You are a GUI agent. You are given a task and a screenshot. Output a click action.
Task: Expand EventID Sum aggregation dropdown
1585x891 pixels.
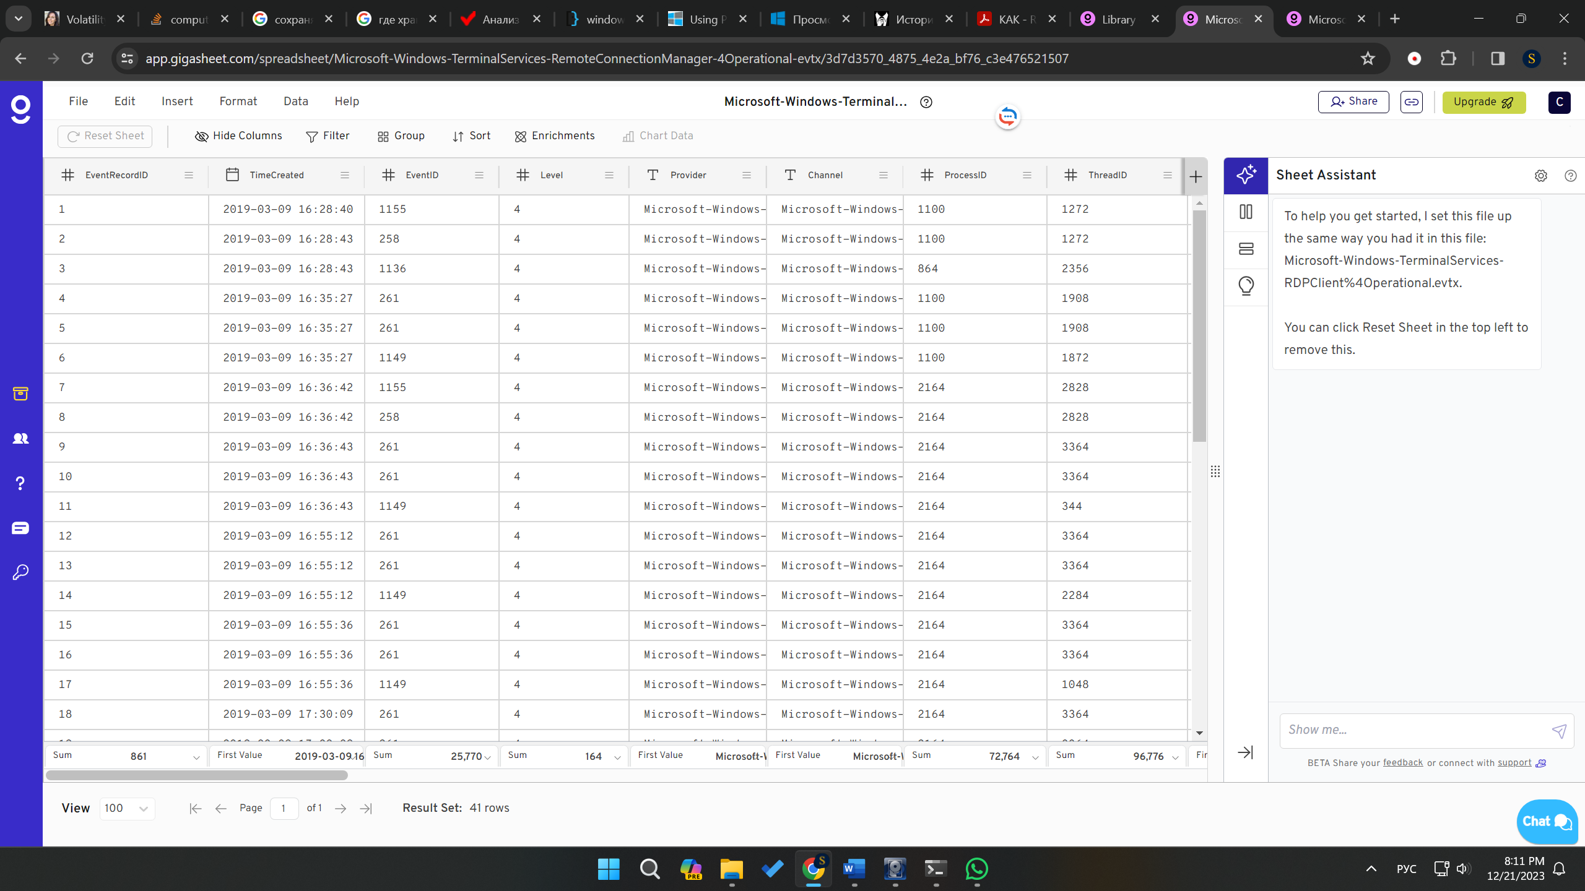[x=488, y=757]
